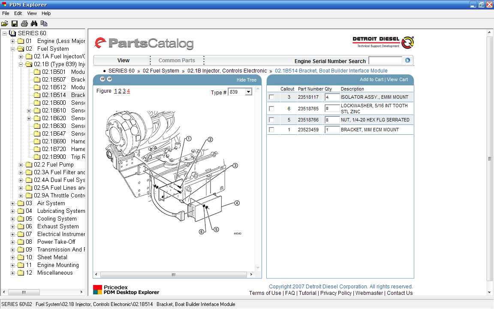Click folder icon of 02.1B647
494x309 pixels.
click(37, 134)
